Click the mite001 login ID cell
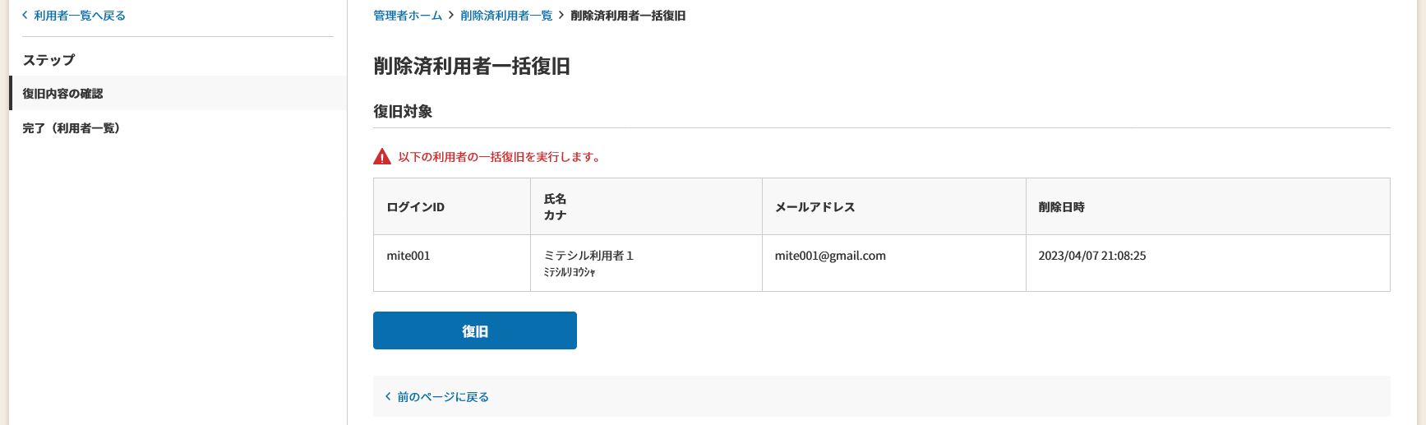Viewport: 1426px width, 425px height. pos(452,263)
